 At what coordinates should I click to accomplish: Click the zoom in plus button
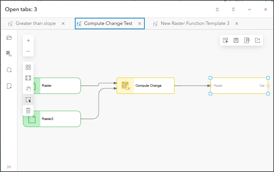(x=28, y=41)
